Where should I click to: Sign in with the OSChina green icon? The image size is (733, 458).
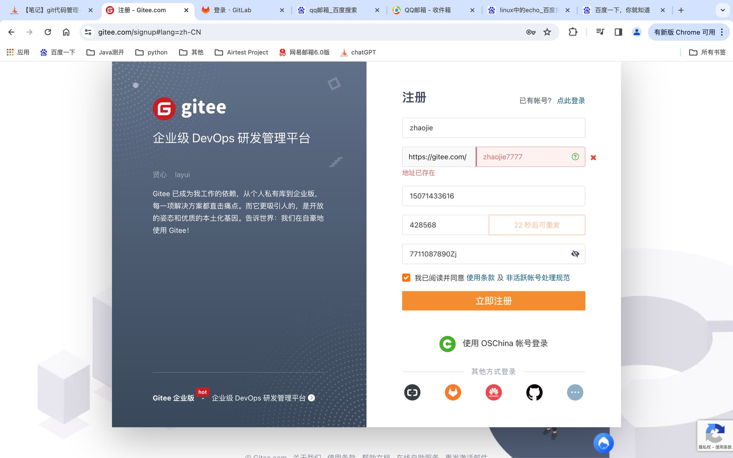pyautogui.click(x=447, y=343)
